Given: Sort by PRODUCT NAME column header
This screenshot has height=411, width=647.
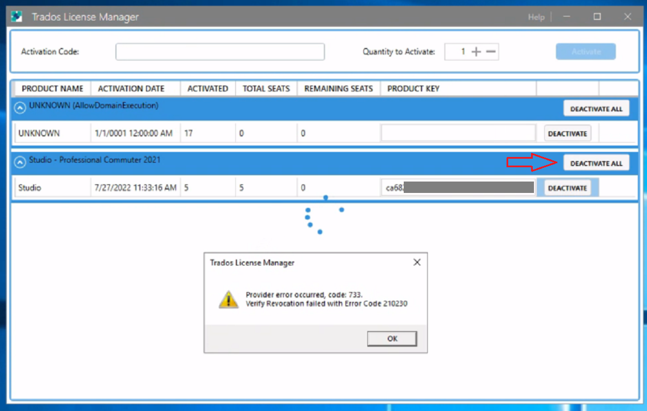Looking at the screenshot, I should click(53, 88).
